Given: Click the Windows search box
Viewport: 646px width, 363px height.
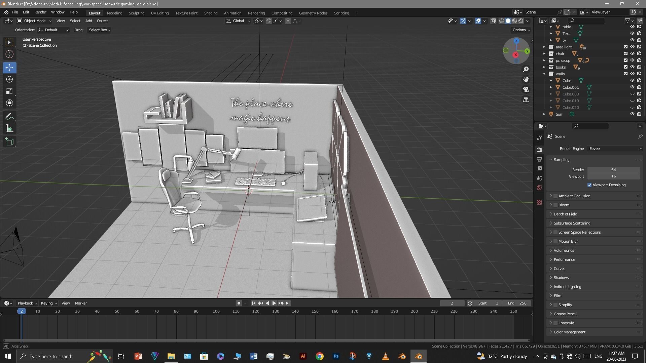Looking at the screenshot, I should tap(64, 356).
